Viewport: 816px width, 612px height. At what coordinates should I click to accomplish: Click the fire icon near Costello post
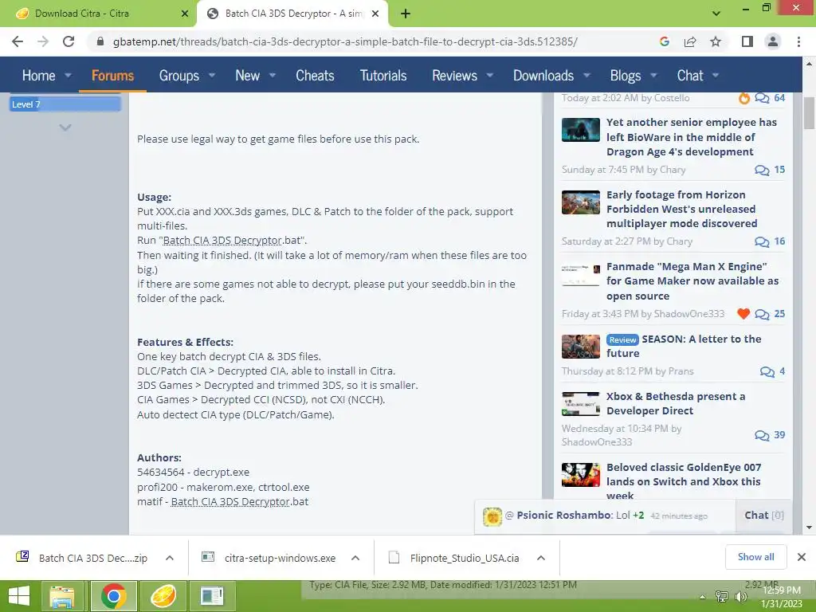(x=744, y=98)
